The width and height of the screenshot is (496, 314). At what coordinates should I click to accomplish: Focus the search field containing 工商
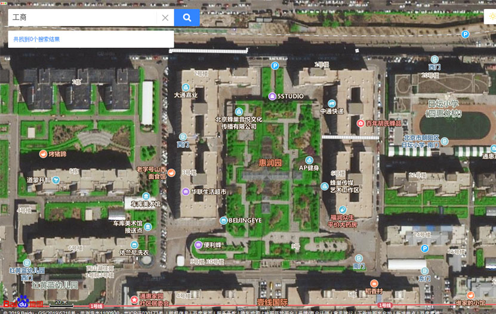[82, 17]
